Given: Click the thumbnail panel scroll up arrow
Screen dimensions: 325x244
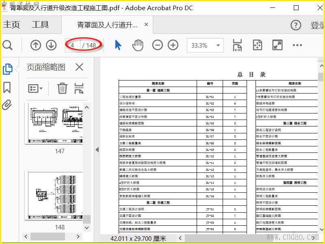Looking at the screenshot, I should [x=87, y=107].
